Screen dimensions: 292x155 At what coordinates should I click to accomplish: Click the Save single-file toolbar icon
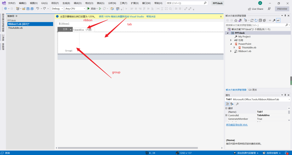click(x=28, y=9)
